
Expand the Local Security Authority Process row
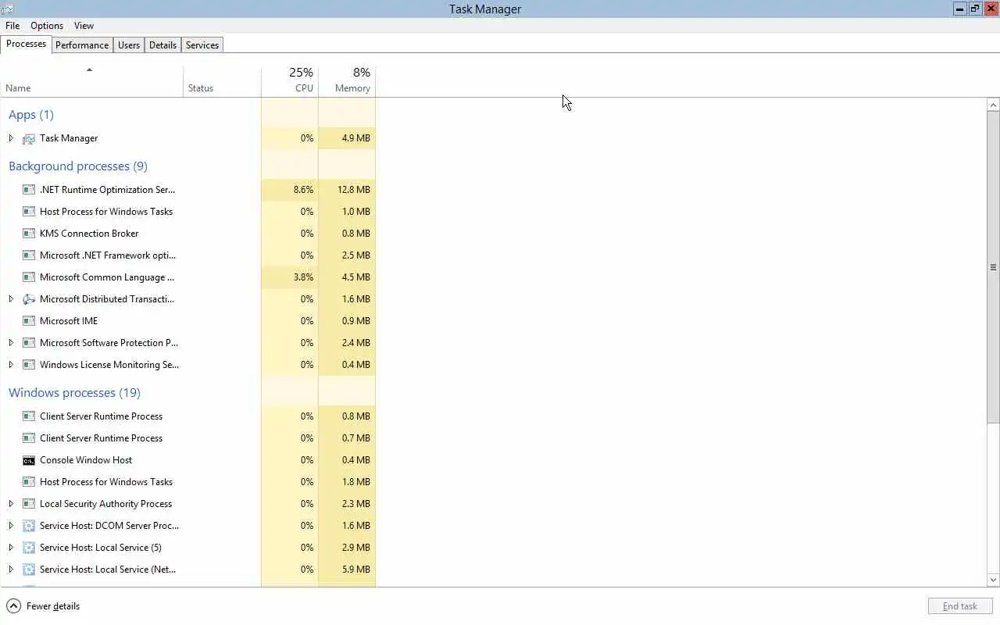(x=11, y=504)
